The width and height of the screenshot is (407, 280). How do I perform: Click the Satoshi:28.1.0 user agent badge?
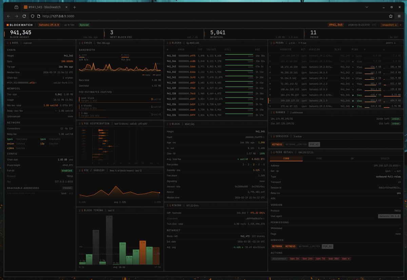(389, 216)
